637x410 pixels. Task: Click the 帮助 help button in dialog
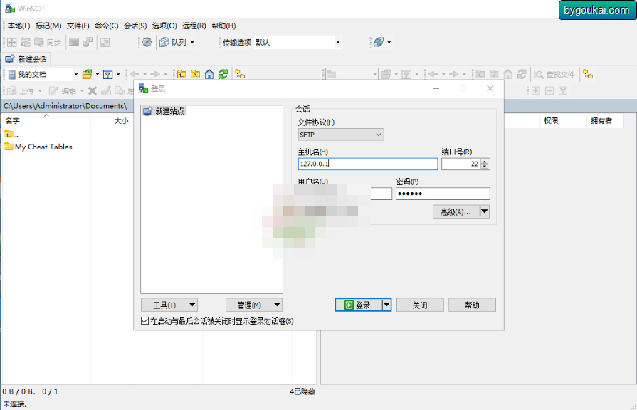[472, 305]
